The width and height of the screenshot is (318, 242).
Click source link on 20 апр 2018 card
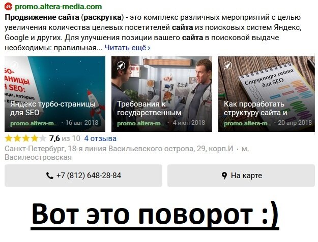[x=247, y=123]
